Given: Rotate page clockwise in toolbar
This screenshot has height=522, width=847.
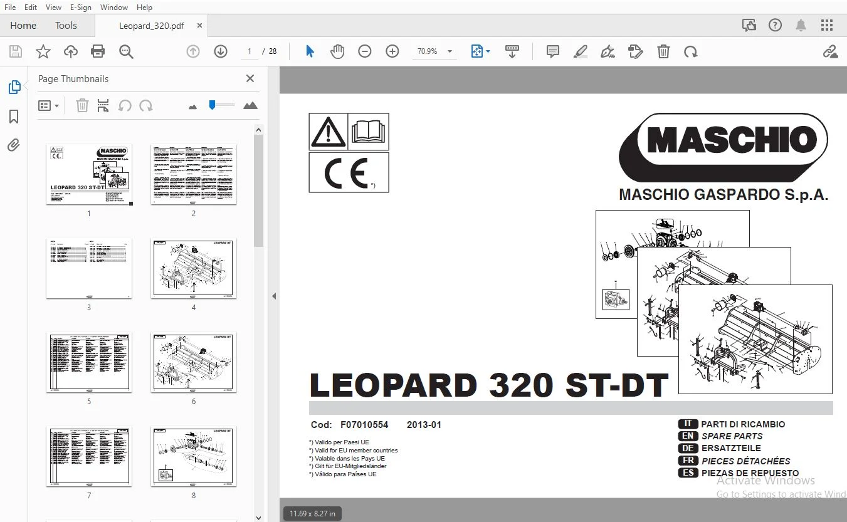Looking at the screenshot, I should pyautogui.click(x=691, y=51).
